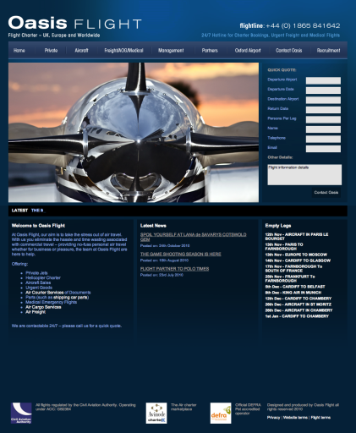This screenshot has width=356, height=433.
Task: Open the Civil Aviation Authority logo
Action: 21,413
